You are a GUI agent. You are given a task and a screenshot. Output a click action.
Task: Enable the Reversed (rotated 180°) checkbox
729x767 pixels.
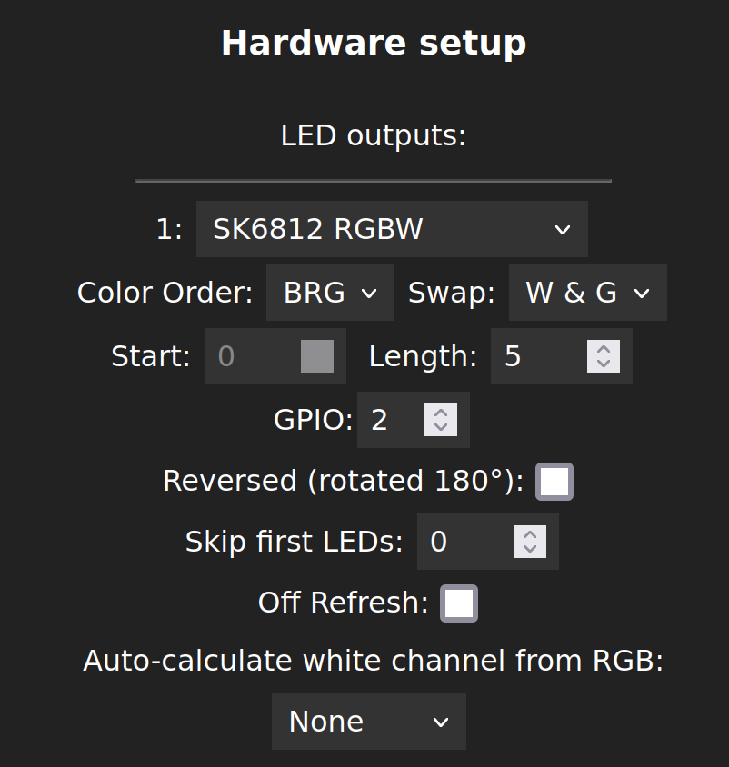point(556,481)
